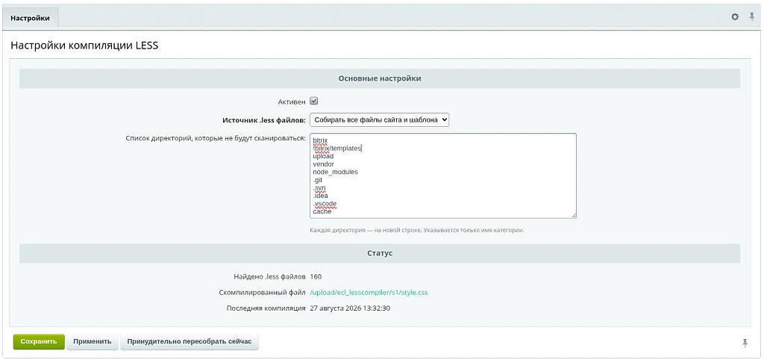Open the Источник .less файлов dropdown

point(380,120)
